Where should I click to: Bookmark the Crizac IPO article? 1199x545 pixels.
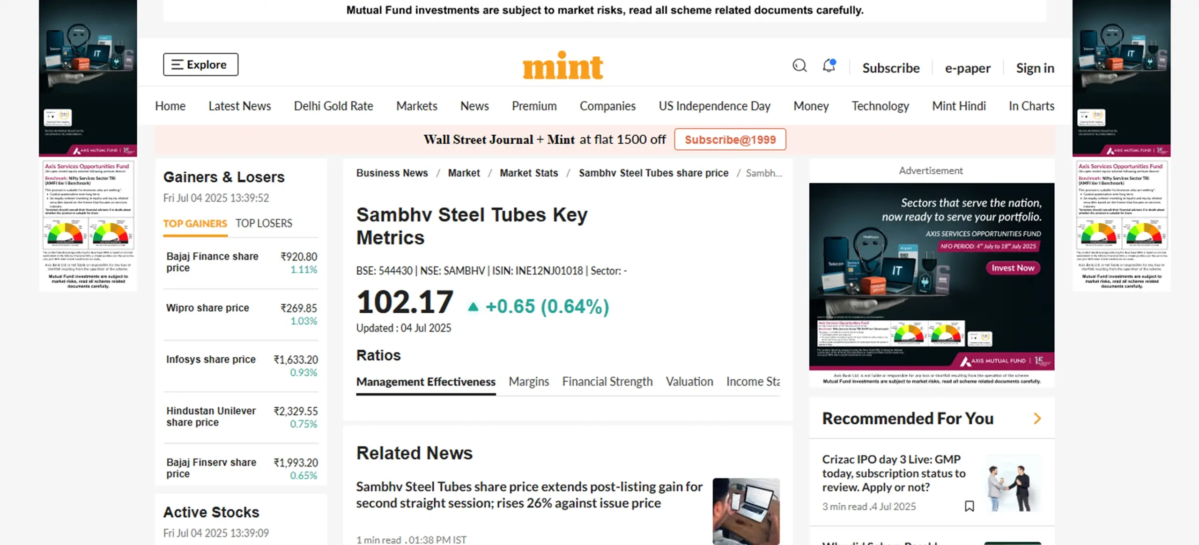[969, 506]
